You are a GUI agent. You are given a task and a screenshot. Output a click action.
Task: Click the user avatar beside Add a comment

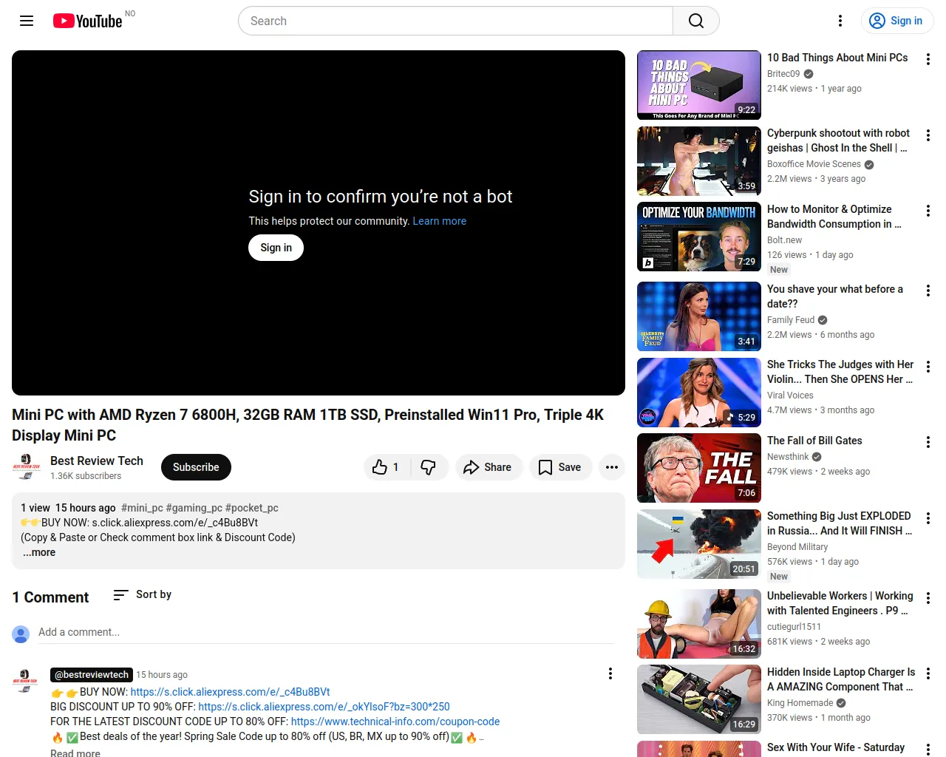(x=21, y=634)
